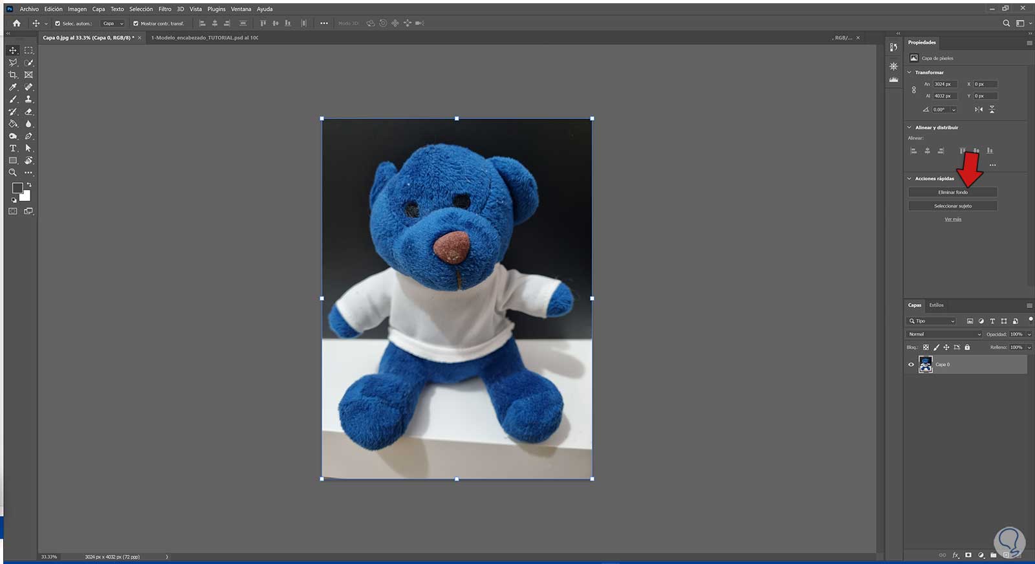Open the collapsed History panel icon

click(893, 47)
